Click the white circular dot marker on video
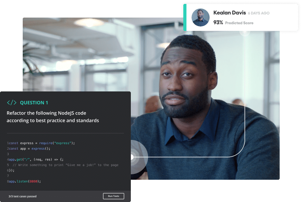The image size is (302, 202). pos(132,157)
